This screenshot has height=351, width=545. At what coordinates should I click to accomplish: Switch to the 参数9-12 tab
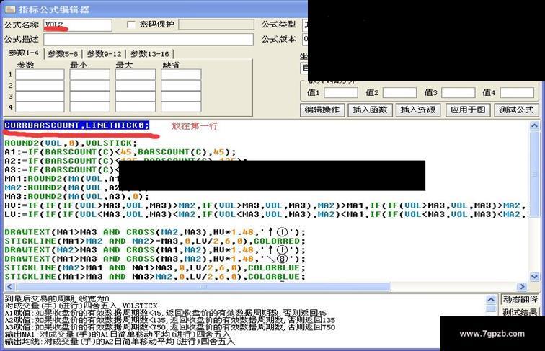point(104,54)
